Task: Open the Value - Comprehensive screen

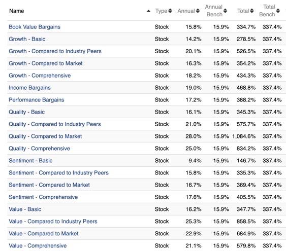Action: click(38, 245)
